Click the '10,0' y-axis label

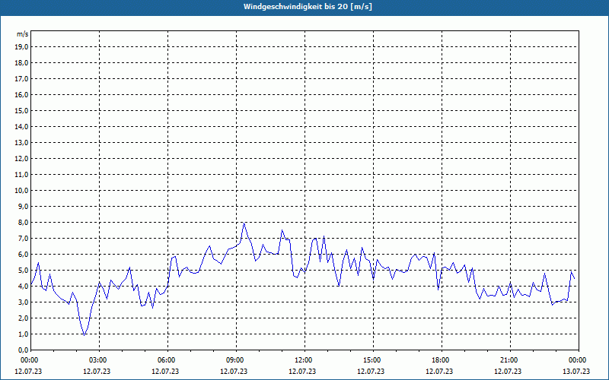[x=21, y=191]
